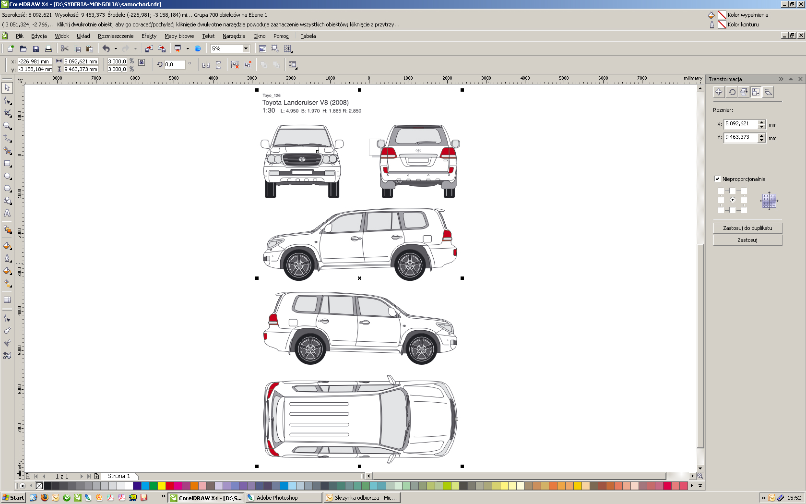This screenshot has width=806, height=504.
Task: Select the bottom-center anchor point checkbox
Action: (x=732, y=210)
